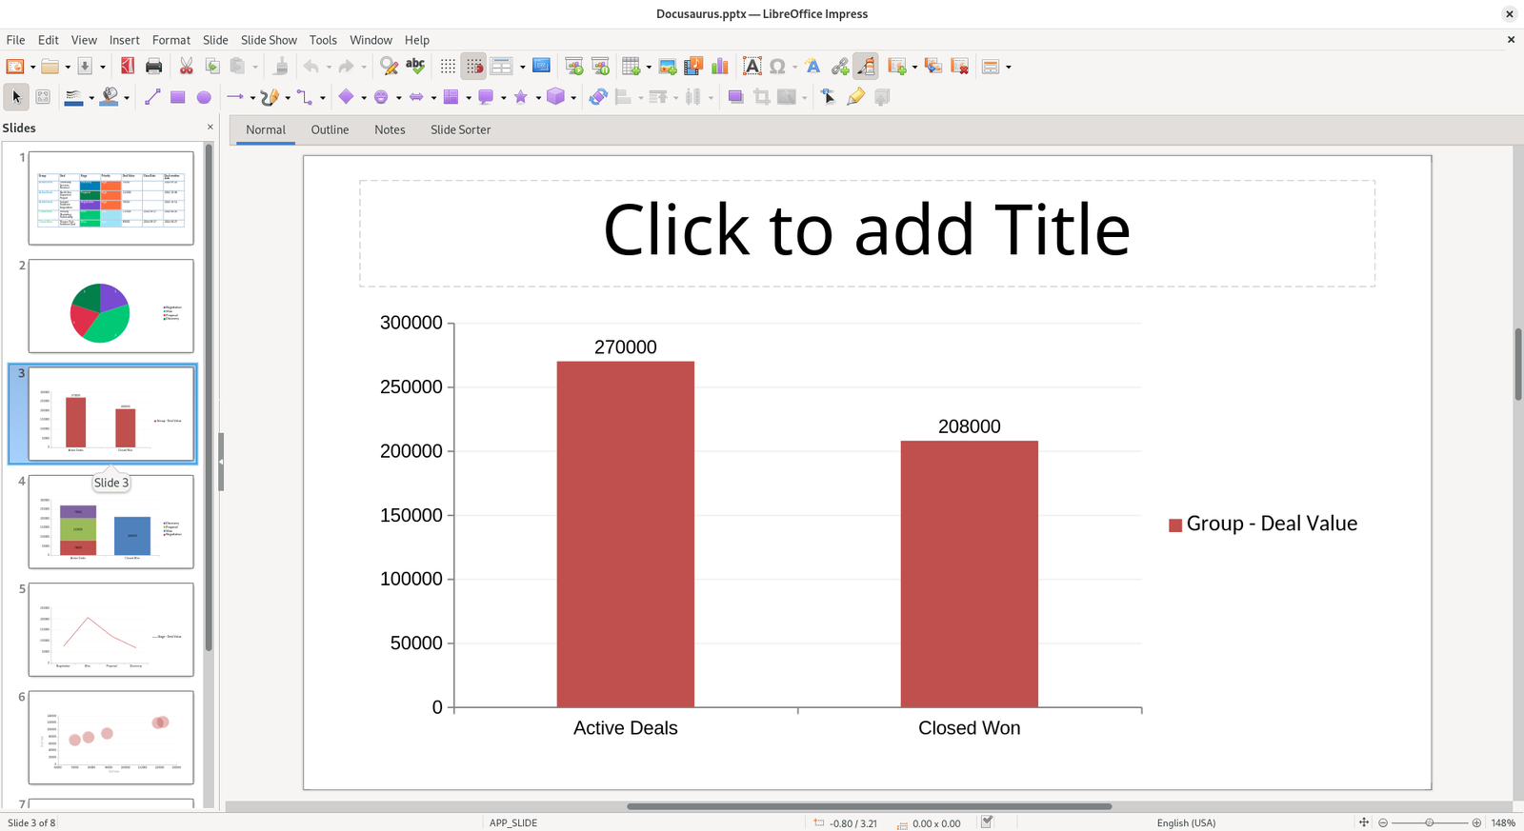1524x831 pixels.
Task: Adjust the zoom slider handle
Action: pos(1429,822)
